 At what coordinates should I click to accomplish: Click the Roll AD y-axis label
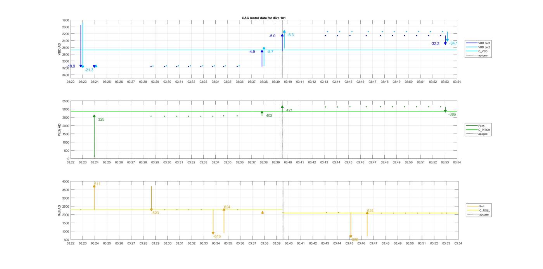pyautogui.click(x=59, y=210)
